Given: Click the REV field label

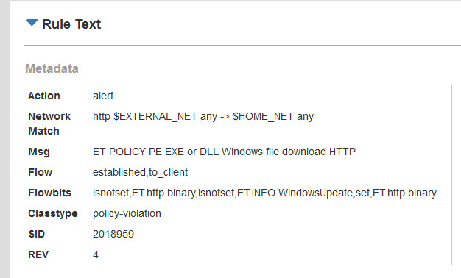Looking at the screenshot, I should click(x=38, y=254).
